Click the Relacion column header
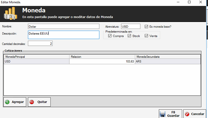Screen dimensions: 208x118 102,57
